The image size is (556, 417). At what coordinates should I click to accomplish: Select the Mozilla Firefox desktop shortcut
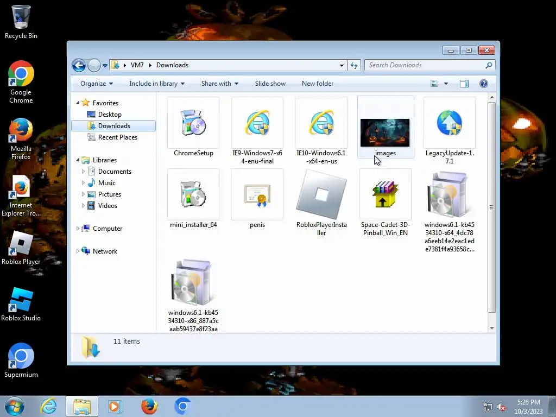coord(21,139)
